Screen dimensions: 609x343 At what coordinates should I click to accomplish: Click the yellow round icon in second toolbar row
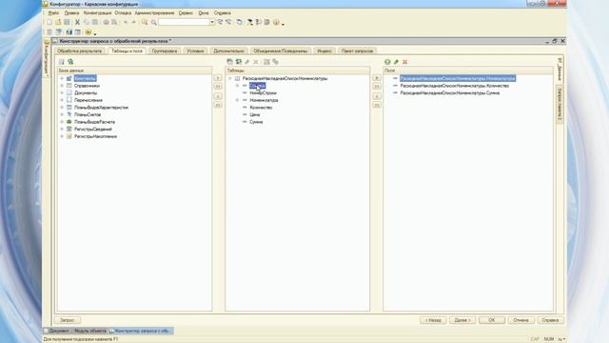[x=88, y=32]
